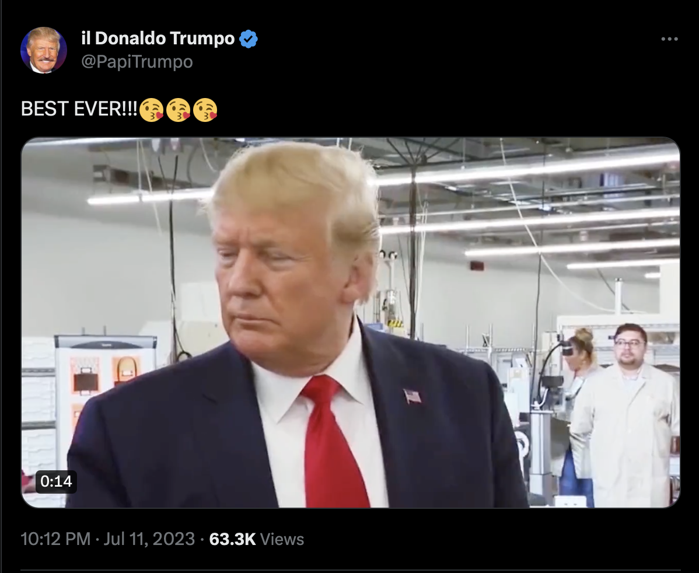
Task: Open the il Donaldo Trumpo profile avatar
Action: pyautogui.click(x=44, y=50)
